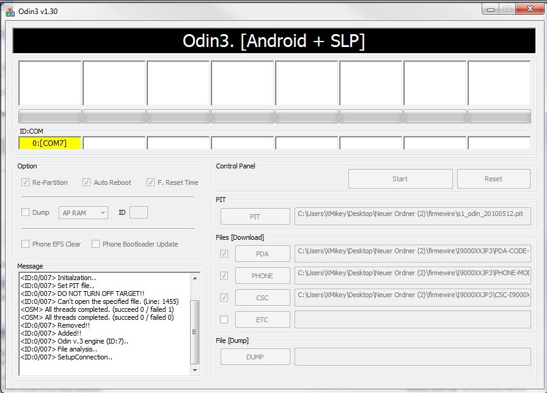Toggle the PHONE file checkbox
547x393 pixels.
point(224,276)
